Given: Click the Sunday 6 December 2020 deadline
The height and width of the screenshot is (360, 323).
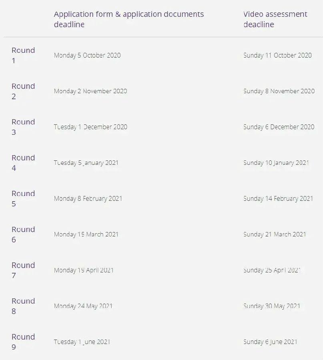Looking at the screenshot, I should 279,127.
